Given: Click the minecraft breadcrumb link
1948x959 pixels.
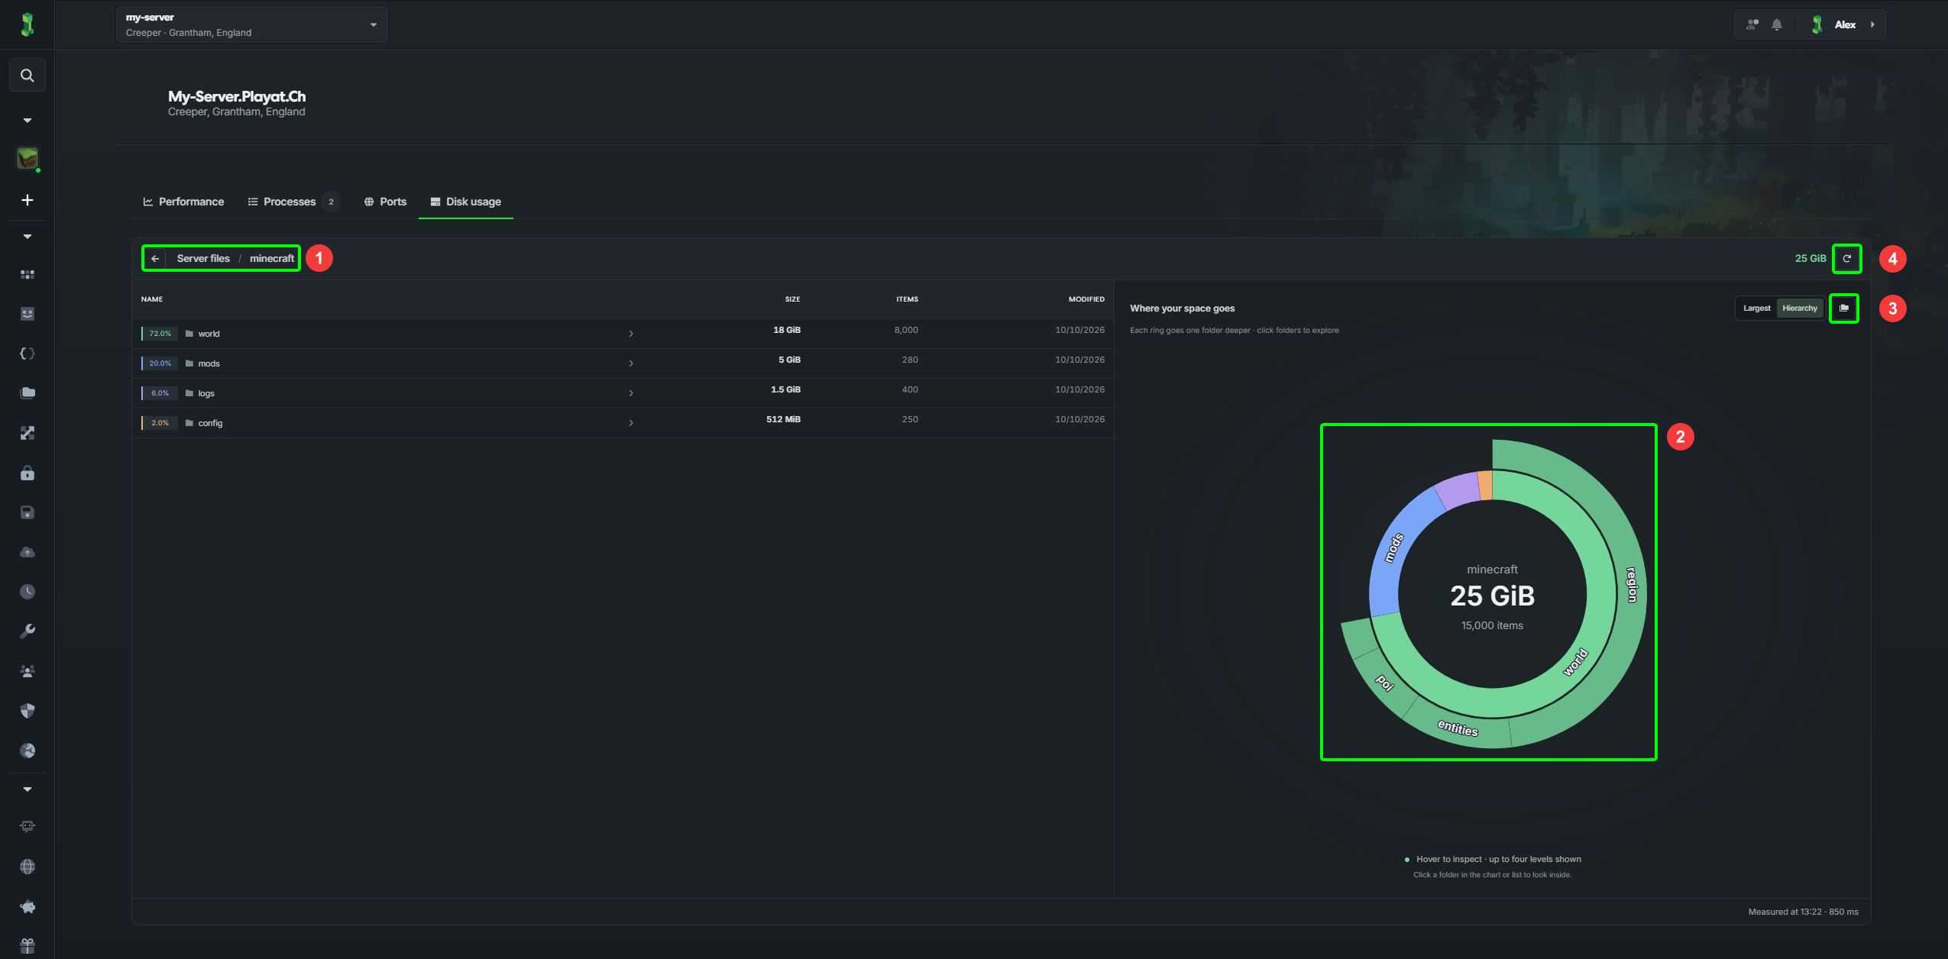Looking at the screenshot, I should (x=272, y=259).
